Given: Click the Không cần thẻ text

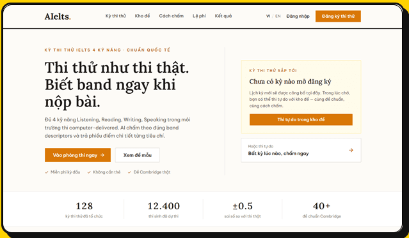Looking at the screenshot, I should point(107,172).
